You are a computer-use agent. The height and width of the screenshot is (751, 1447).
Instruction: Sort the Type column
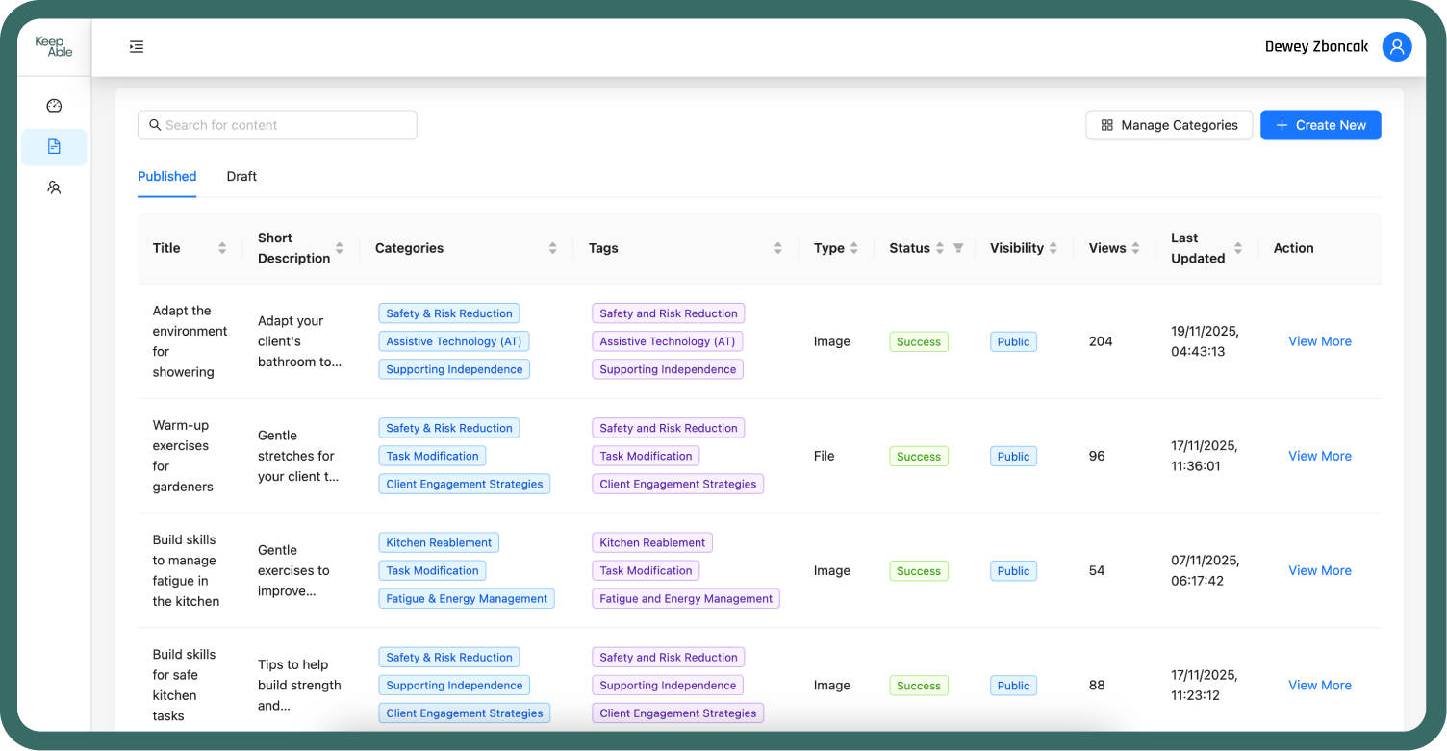855,248
